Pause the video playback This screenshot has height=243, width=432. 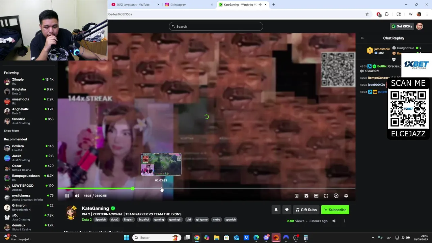[x=67, y=196]
